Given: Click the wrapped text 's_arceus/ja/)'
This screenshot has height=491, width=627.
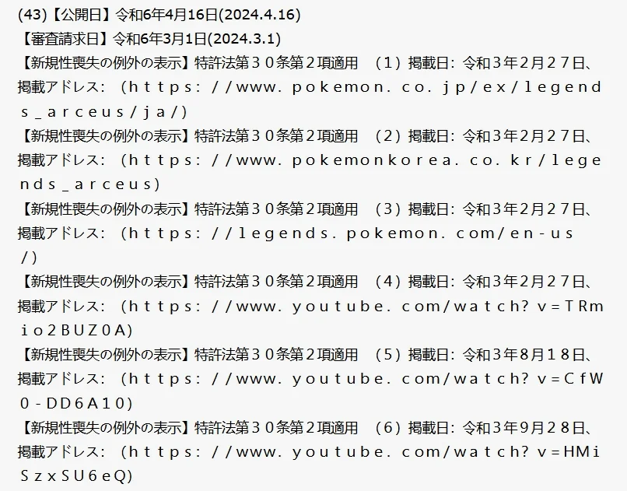Looking at the screenshot, I should pos(104,112).
